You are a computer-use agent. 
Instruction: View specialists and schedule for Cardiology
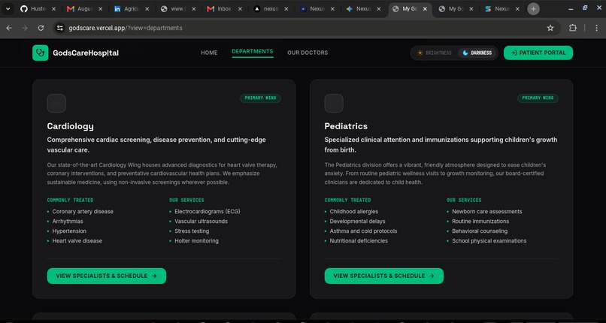click(107, 276)
